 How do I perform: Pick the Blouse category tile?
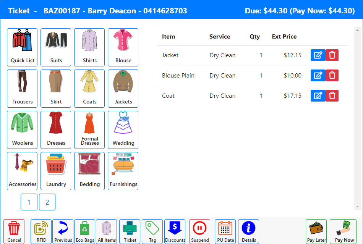pyautogui.click(x=123, y=47)
